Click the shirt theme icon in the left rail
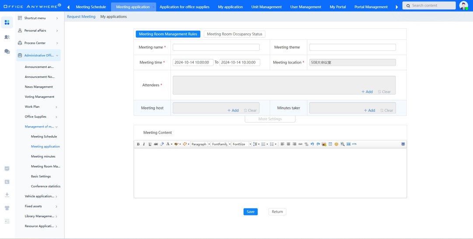Viewport: 473px width, 239px height. point(7,208)
